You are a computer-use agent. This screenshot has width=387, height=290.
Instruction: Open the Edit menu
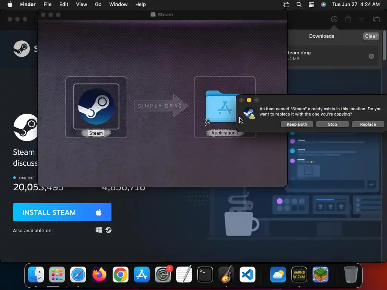(x=63, y=5)
